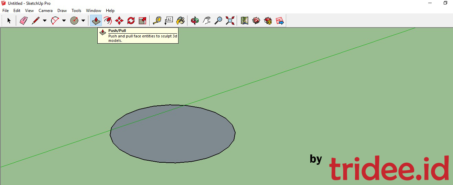Select the Offset tool
This screenshot has height=185, width=453.
coord(108,21)
